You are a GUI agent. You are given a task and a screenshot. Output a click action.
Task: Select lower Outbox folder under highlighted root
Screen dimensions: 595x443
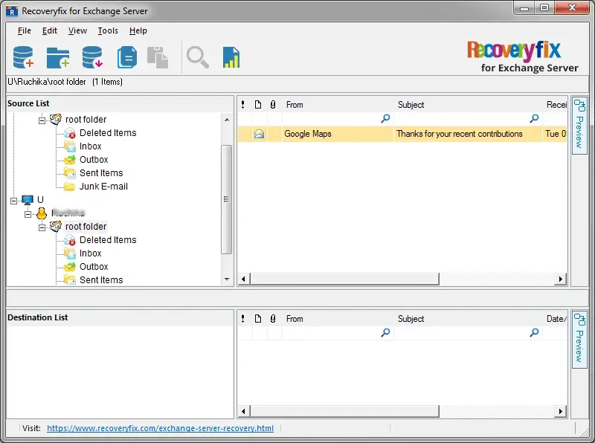click(x=94, y=267)
